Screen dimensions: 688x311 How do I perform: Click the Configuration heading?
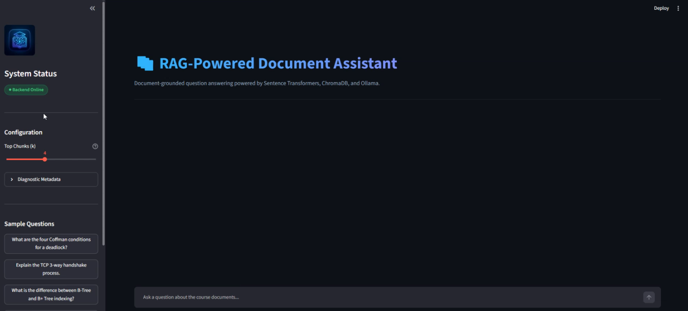[x=23, y=132]
